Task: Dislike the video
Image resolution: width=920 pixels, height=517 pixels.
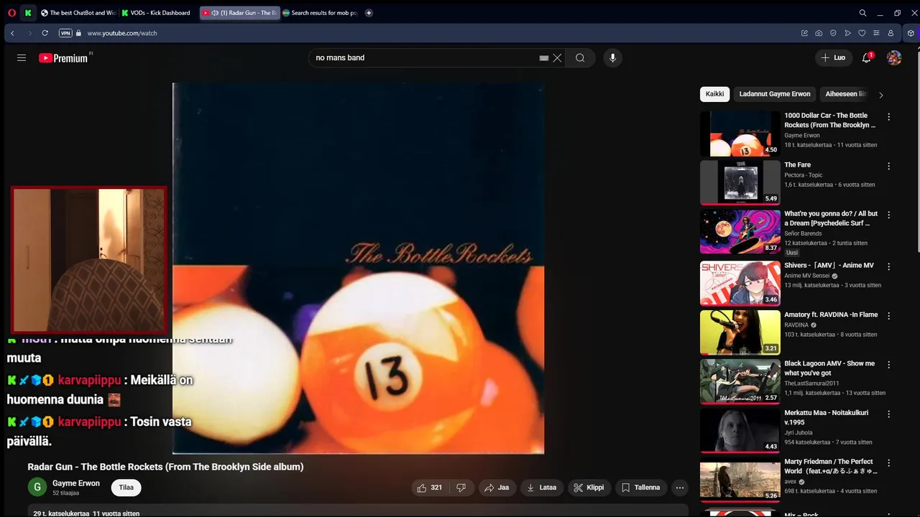Action: pyautogui.click(x=461, y=488)
